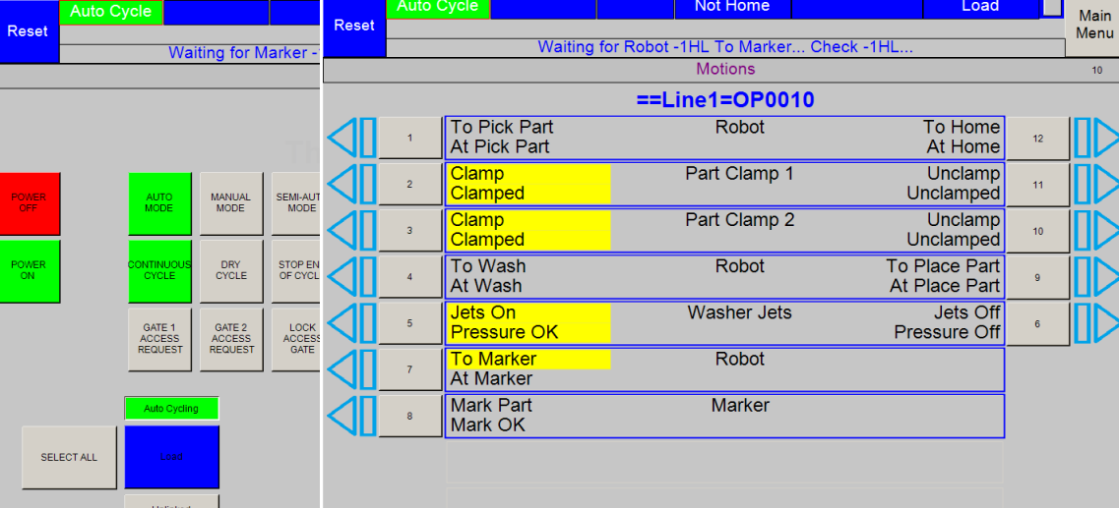The height and width of the screenshot is (508, 1119).
Task: Toggle CONTINUOUS CYCLE
Action: (x=159, y=271)
